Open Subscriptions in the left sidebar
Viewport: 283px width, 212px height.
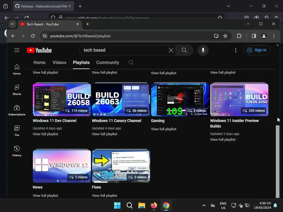coord(17,110)
